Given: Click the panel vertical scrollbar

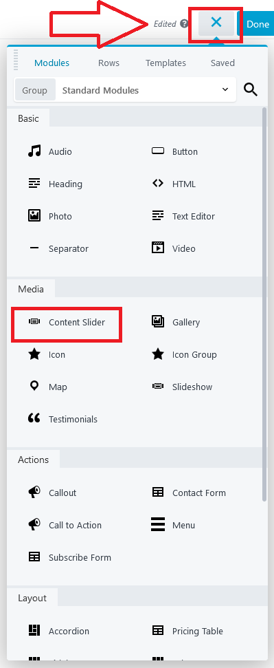Looking at the screenshot, I should coord(264,305).
